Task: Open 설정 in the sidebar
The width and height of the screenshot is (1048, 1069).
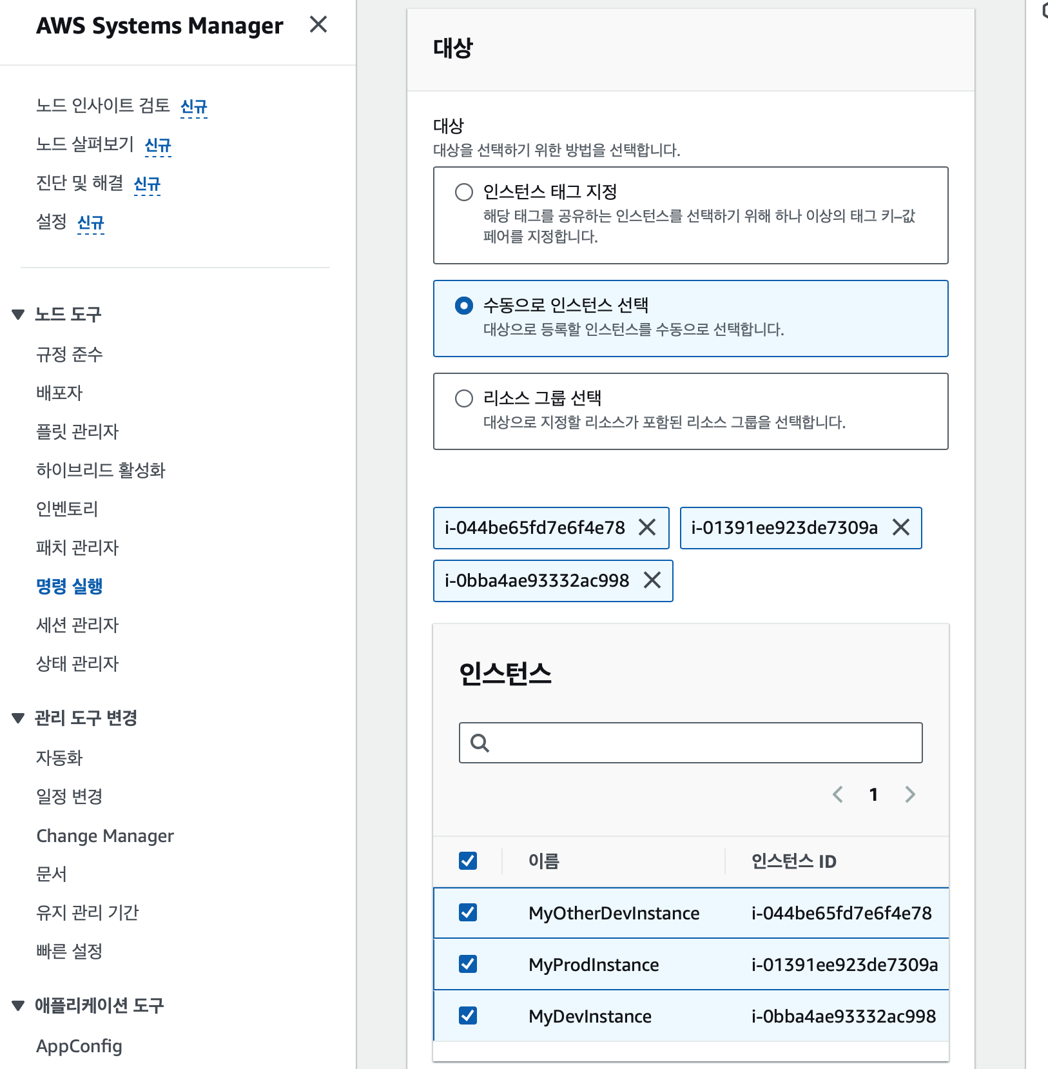Action: click(x=52, y=222)
